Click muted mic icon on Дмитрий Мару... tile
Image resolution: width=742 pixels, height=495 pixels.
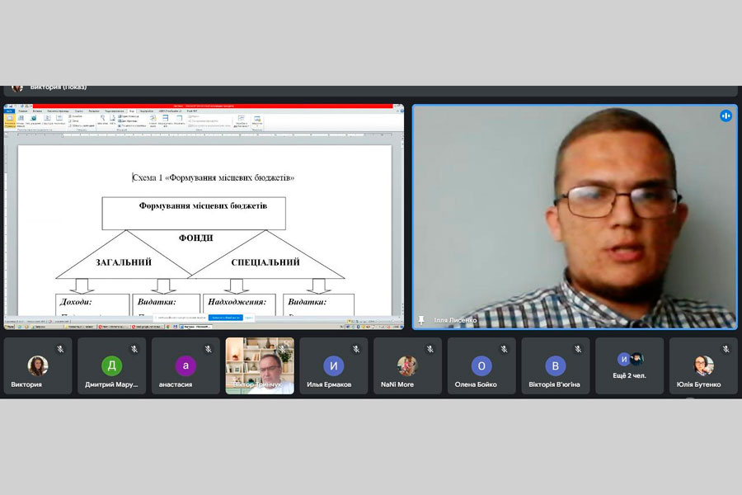[x=134, y=349]
